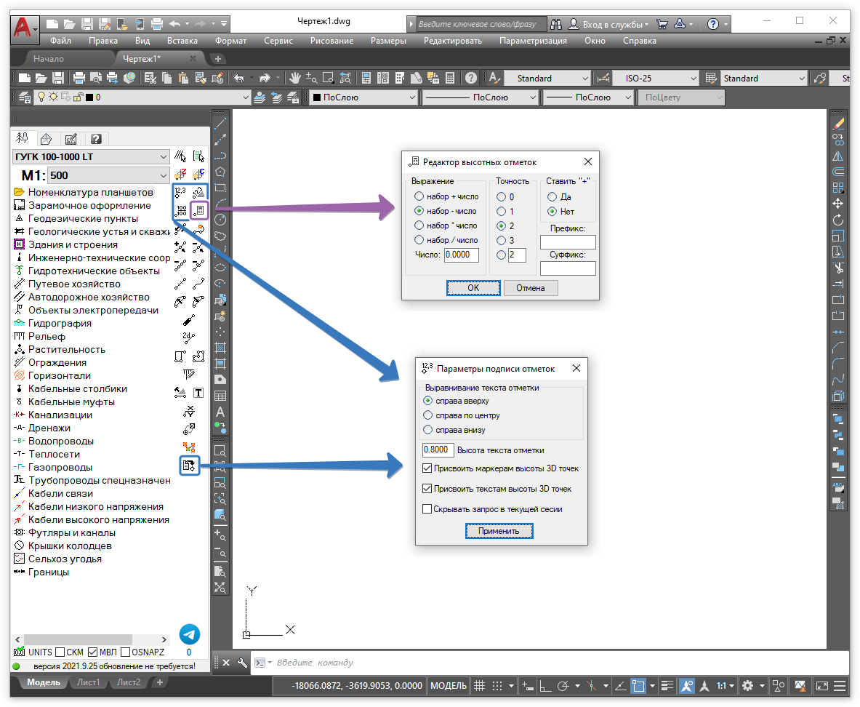This screenshot has width=860, height=707.
Task: Toggle grid display in status bar
Action: (479, 686)
